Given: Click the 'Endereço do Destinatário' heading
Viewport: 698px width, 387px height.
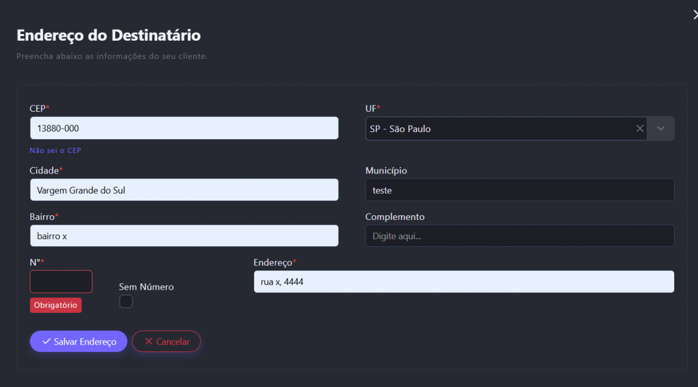Looking at the screenshot, I should 109,35.
